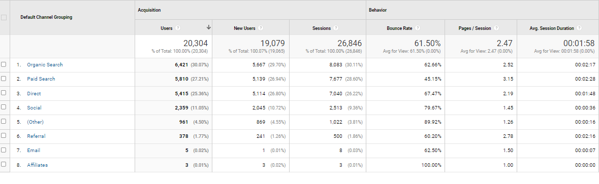Tick the checkbox for Organic Search row

point(4,65)
